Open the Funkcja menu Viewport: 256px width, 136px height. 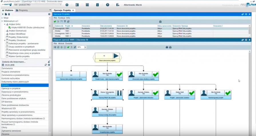pos(61,18)
